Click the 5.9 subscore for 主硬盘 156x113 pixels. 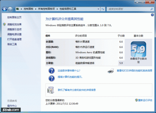pyautogui.click(x=121, y=63)
